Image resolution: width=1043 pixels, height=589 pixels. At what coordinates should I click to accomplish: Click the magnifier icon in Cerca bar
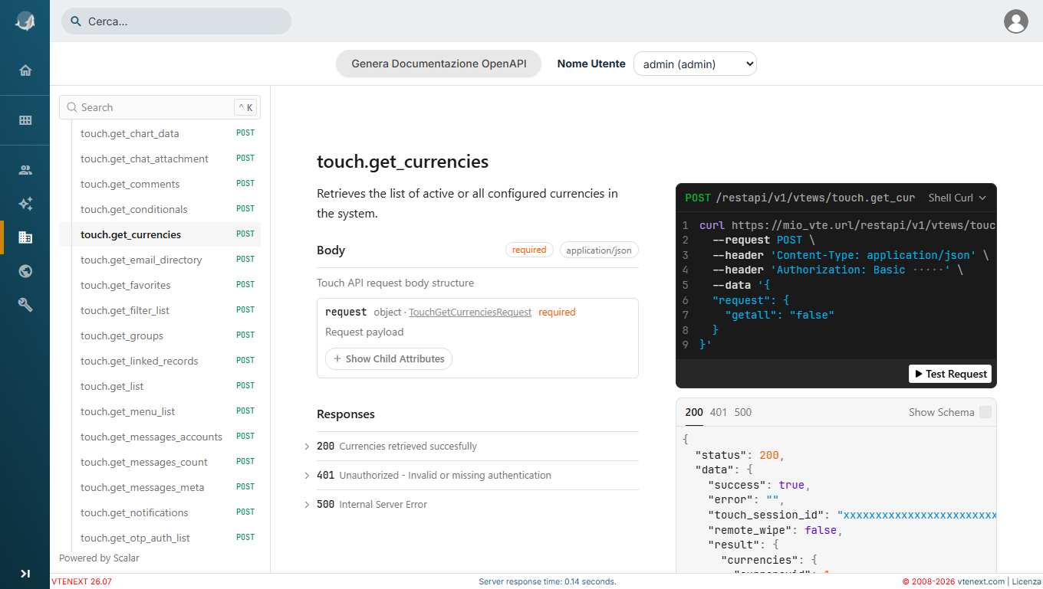click(76, 21)
